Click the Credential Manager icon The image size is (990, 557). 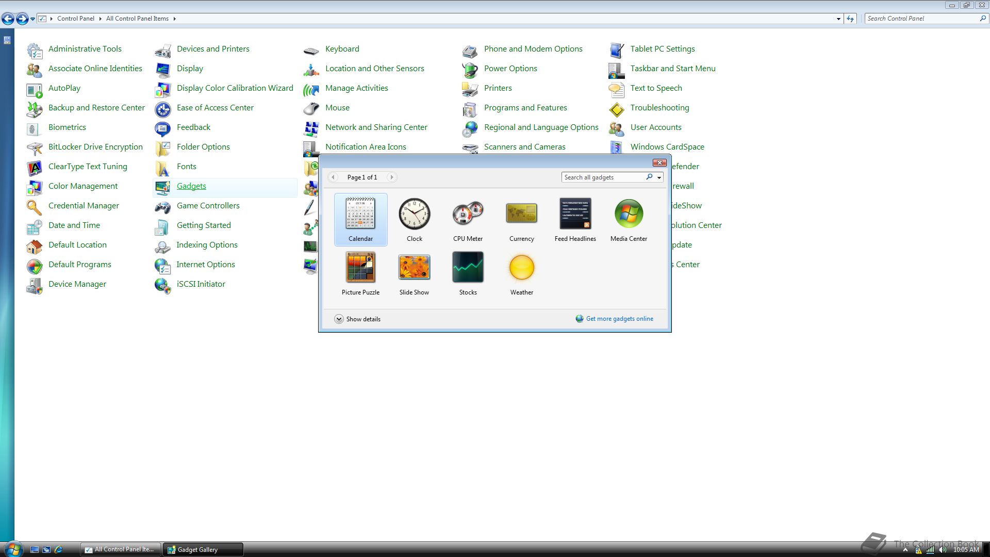(35, 207)
